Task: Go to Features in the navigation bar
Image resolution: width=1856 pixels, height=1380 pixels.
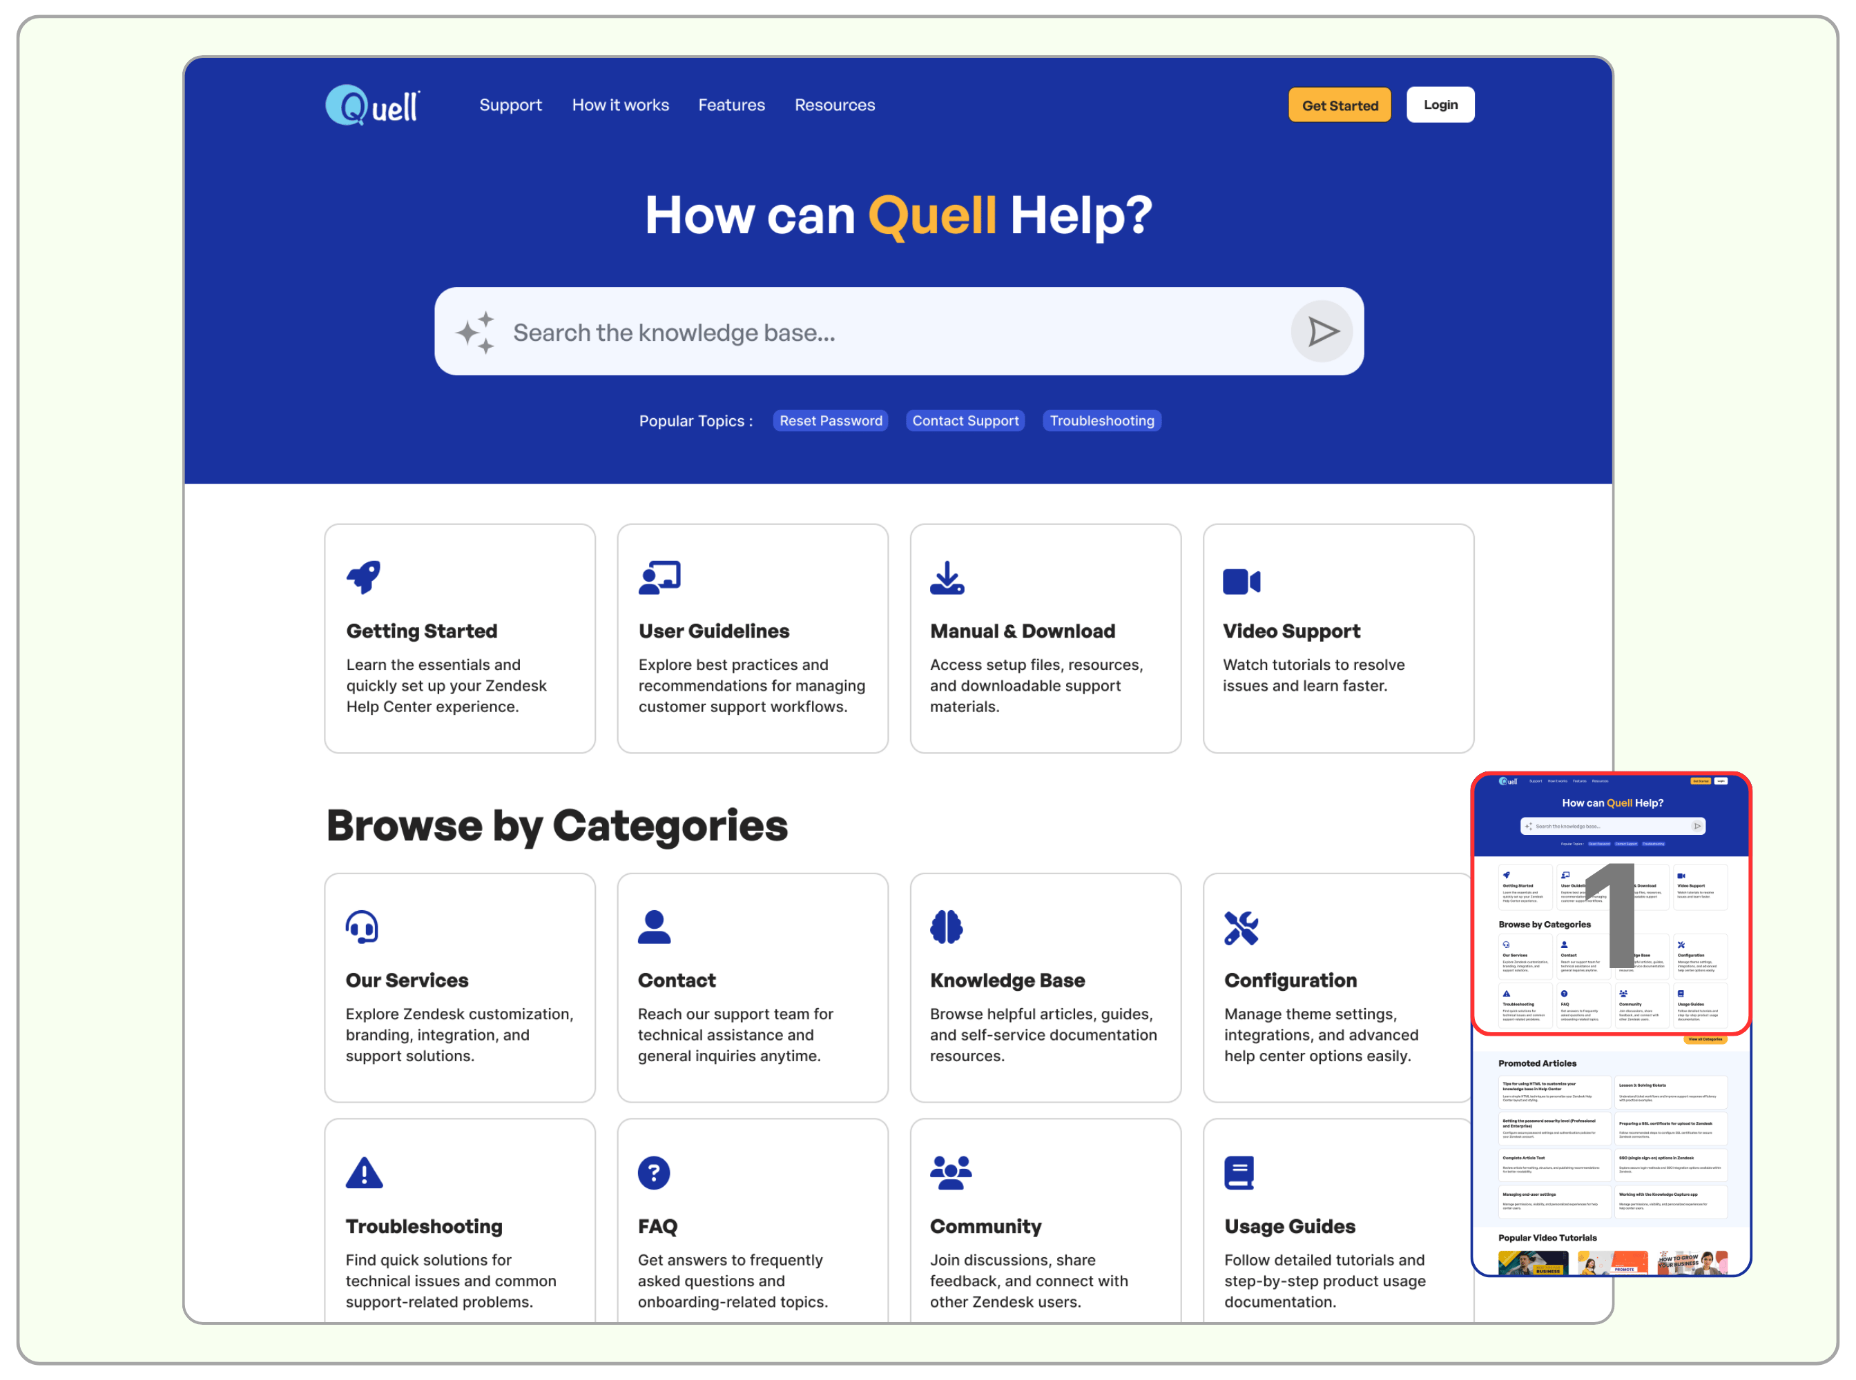Action: tap(731, 106)
